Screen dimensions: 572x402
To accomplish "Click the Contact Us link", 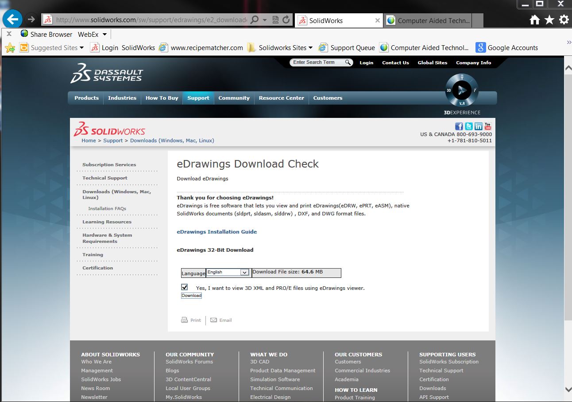I will (x=395, y=62).
